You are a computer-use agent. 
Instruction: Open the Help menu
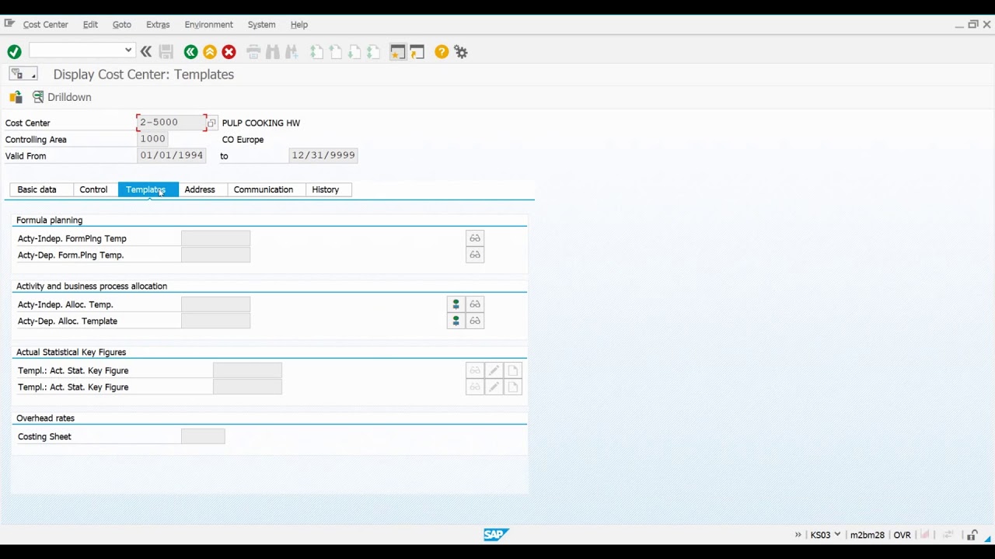click(x=299, y=25)
